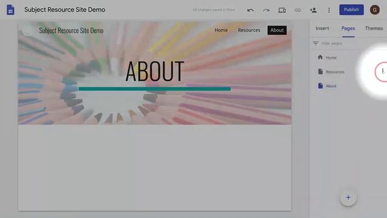Share the site with others icon
The height and width of the screenshot is (218, 387).
pyautogui.click(x=313, y=10)
